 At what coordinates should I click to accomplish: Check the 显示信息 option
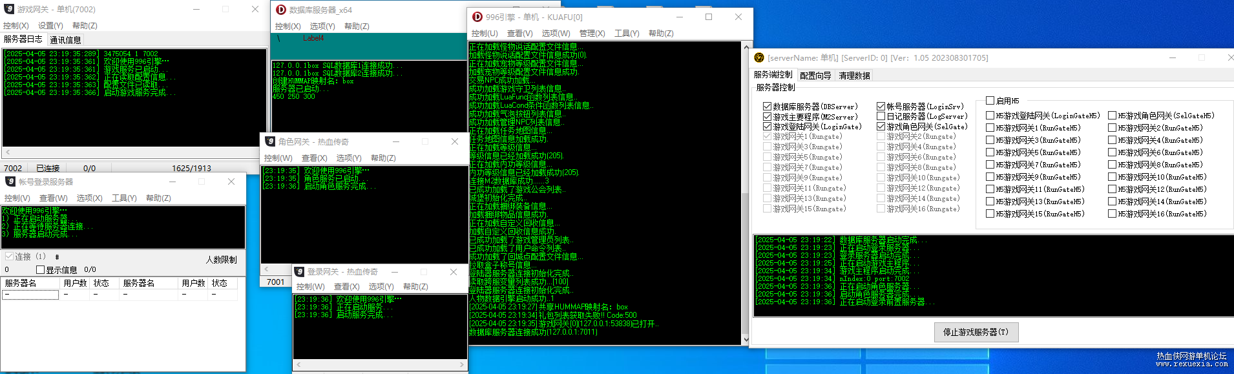tap(41, 269)
